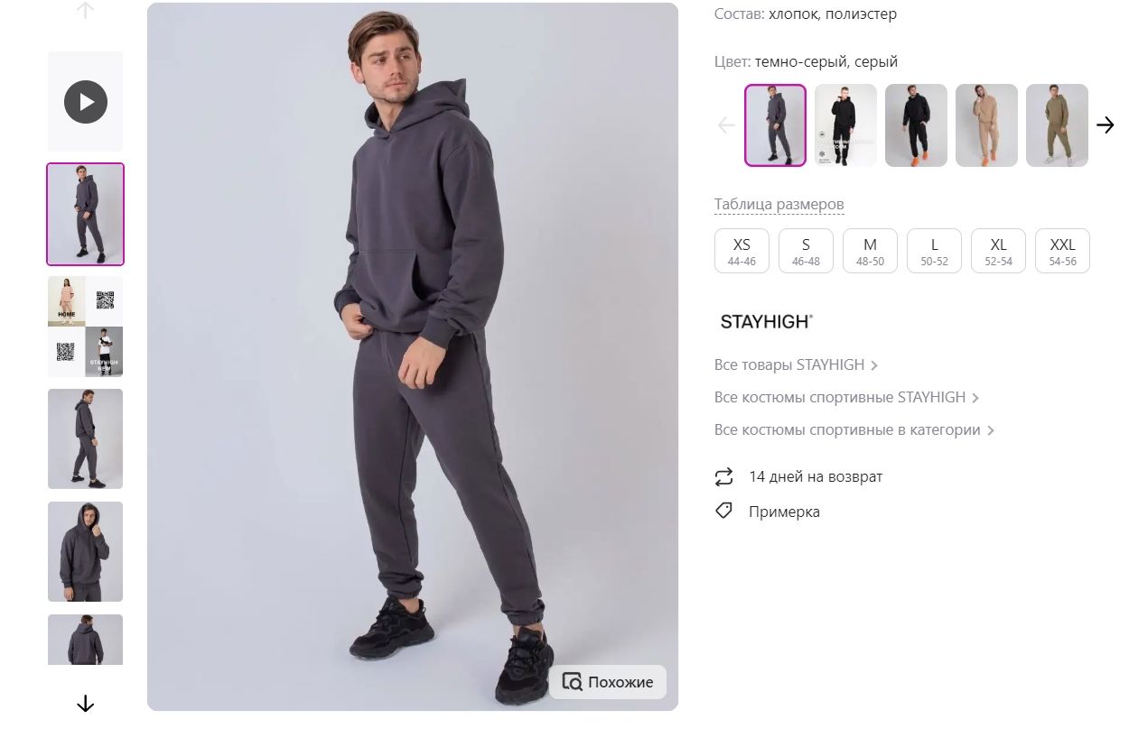This screenshot has height=756, width=1129.
Task: Show previous color variants with left arrow
Action: coord(726,125)
